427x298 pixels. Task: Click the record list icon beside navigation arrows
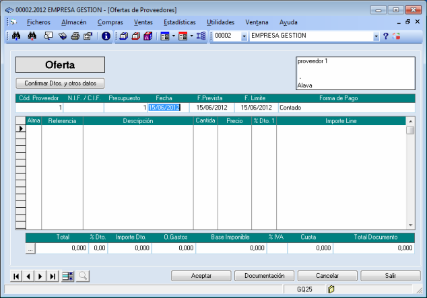[x=67, y=276]
